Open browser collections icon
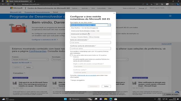The width and height of the screenshot is (181, 101). [162, 4]
